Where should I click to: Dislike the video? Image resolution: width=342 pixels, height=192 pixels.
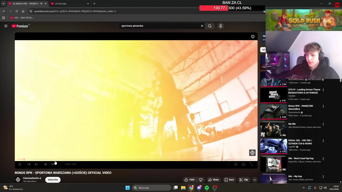[x=201, y=180]
